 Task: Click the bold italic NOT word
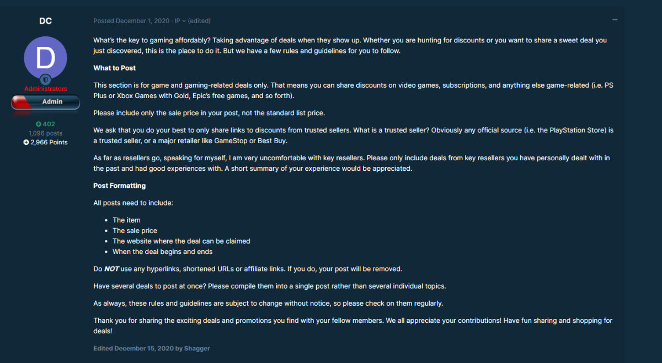click(x=112, y=269)
